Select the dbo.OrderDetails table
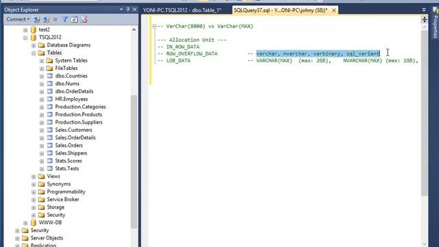 [74, 91]
